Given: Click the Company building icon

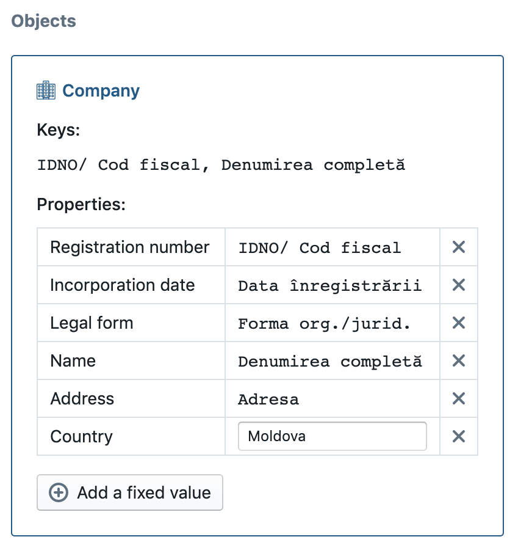Looking at the screenshot, I should pyautogui.click(x=46, y=90).
